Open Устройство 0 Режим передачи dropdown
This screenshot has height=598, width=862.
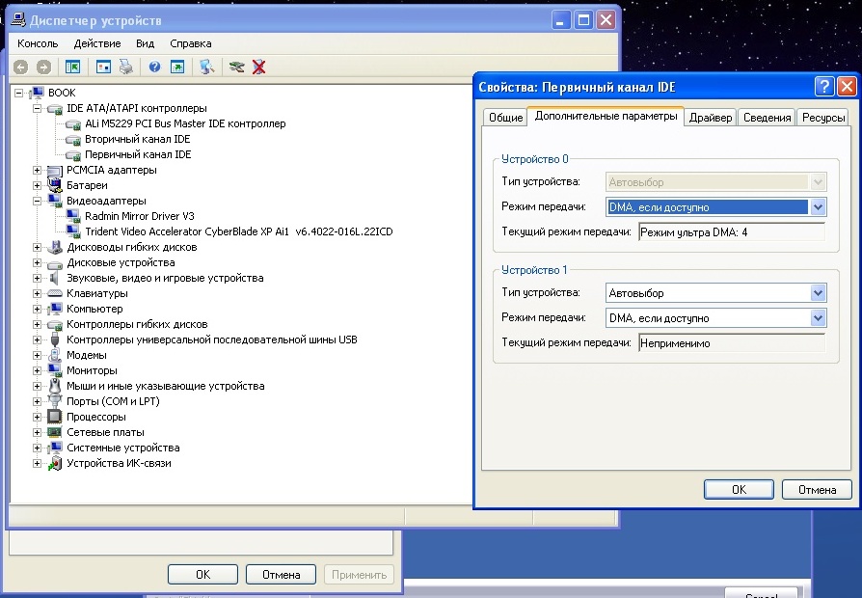(x=818, y=206)
